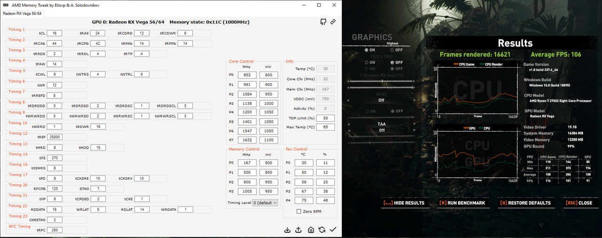Click the tFAW value field
Screen dimensions: 602x238
tap(55, 64)
